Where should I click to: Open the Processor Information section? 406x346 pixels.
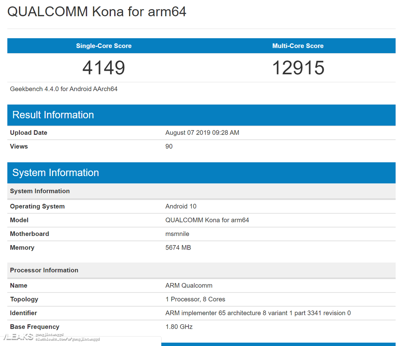(x=44, y=270)
